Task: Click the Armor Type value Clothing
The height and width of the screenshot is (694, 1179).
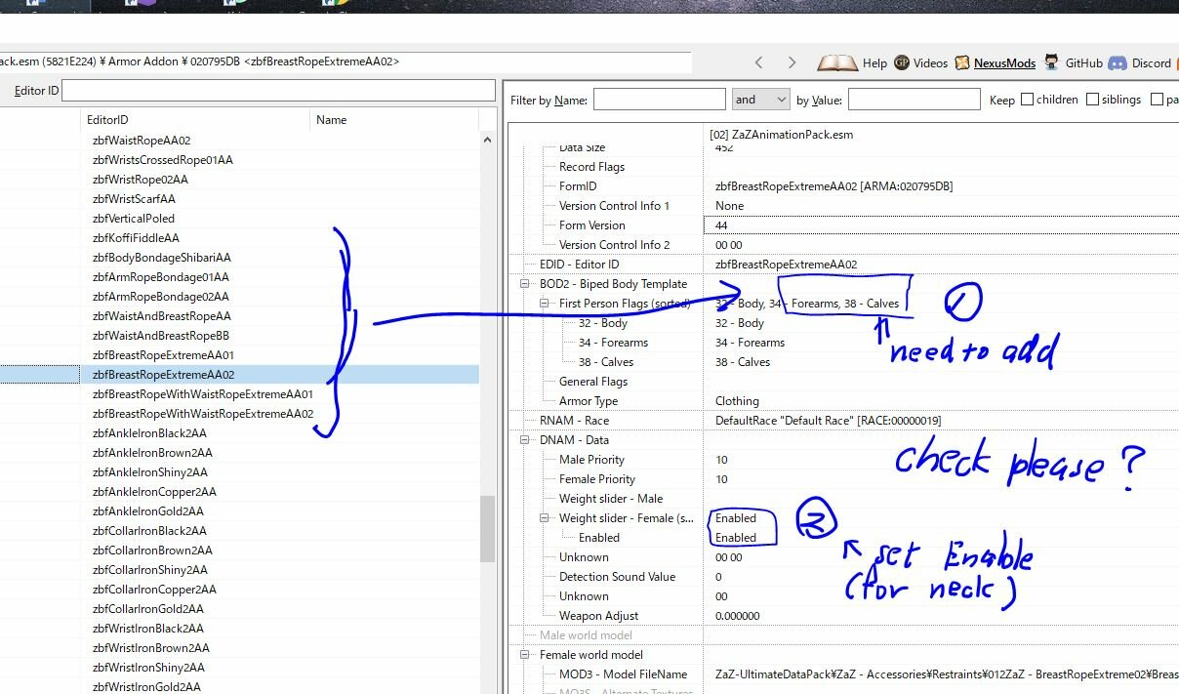Action: click(x=737, y=401)
